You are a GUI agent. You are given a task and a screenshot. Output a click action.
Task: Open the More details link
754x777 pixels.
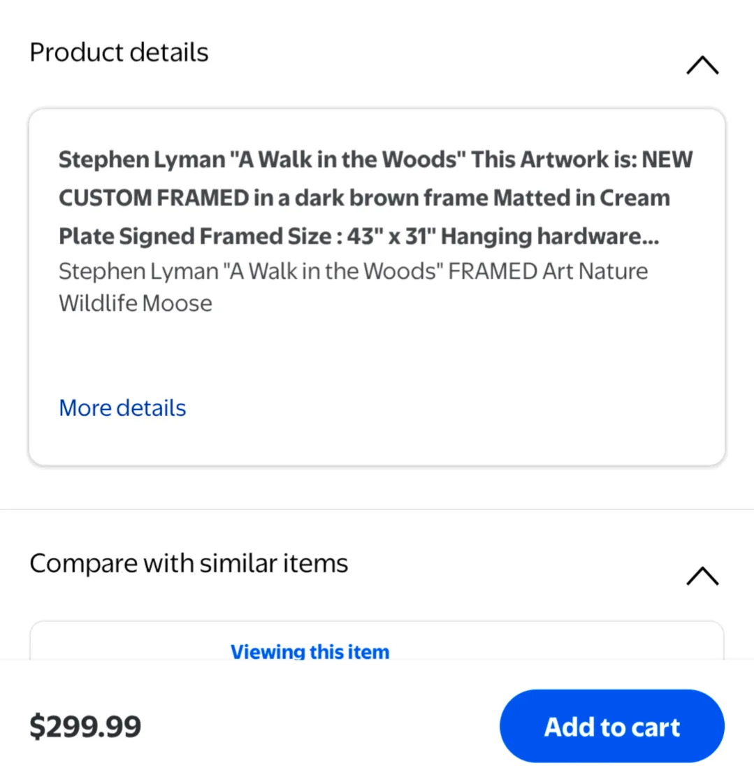(122, 407)
